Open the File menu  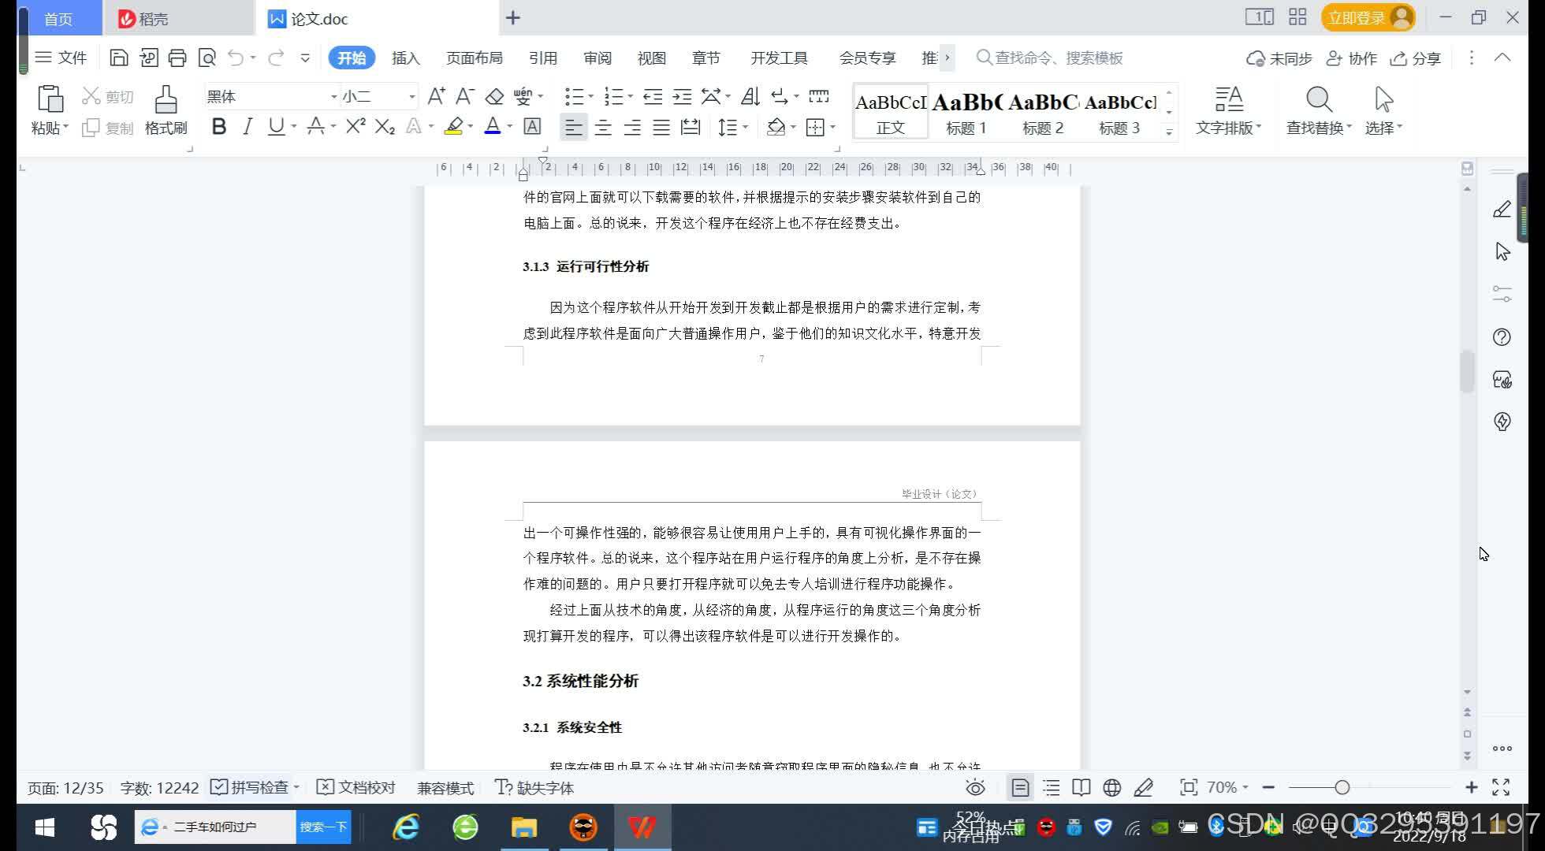point(61,58)
